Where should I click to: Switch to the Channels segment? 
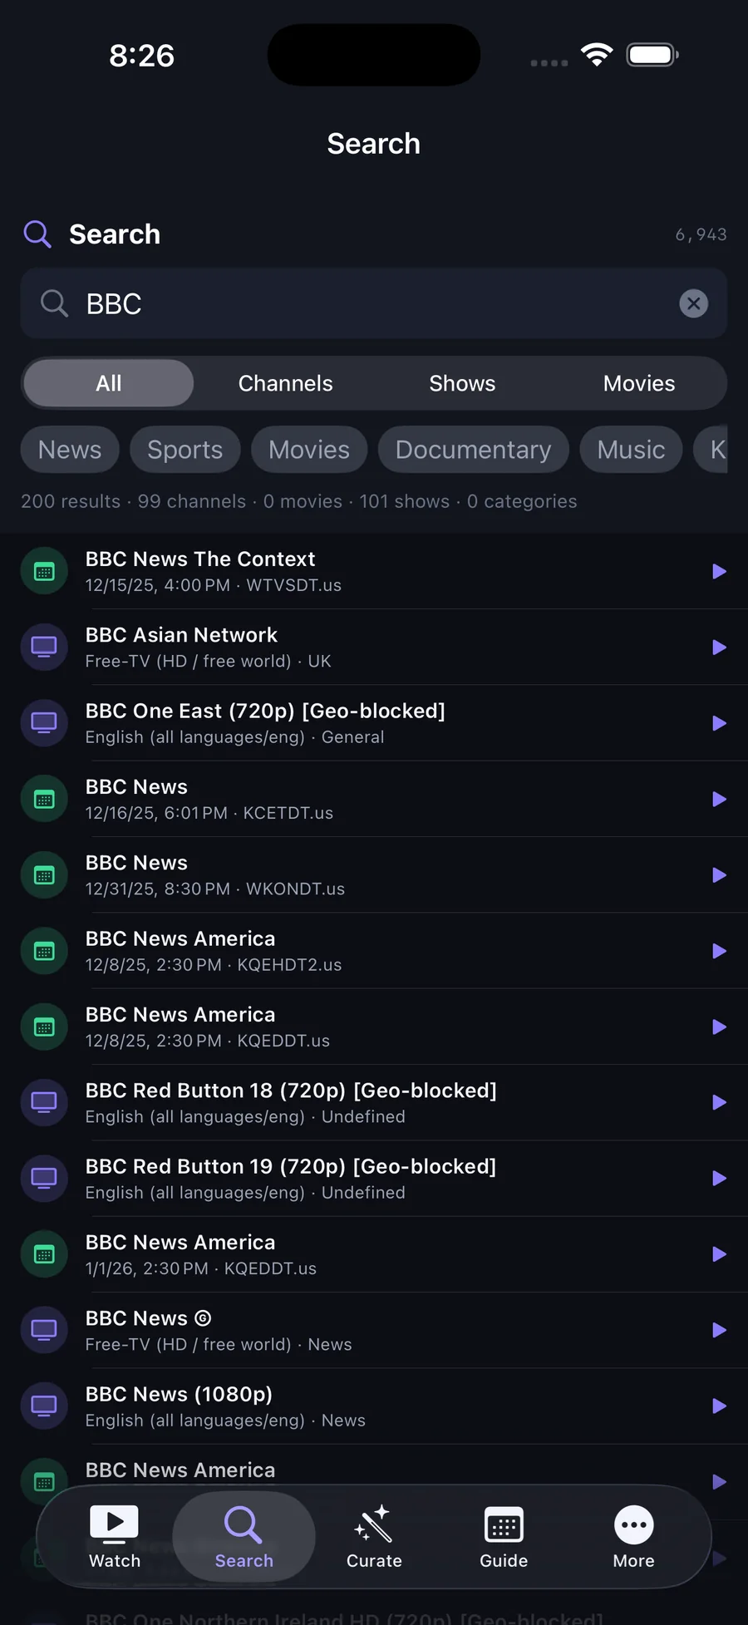tap(285, 383)
